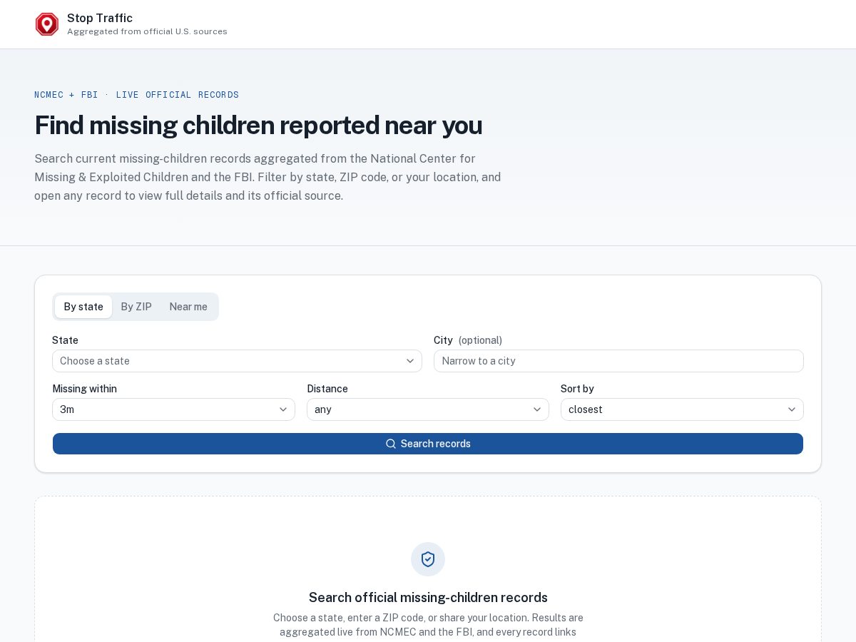Click the State field label

coord(65,340)
